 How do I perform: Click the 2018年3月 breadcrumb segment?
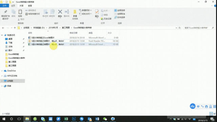(x=53, y=28)
